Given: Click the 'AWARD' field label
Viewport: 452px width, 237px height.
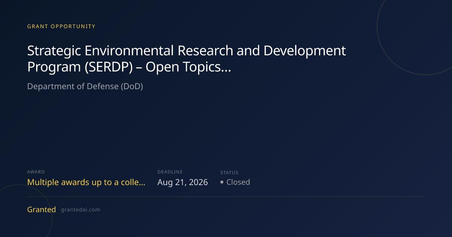Looking at the screenshot, I should [36, 172].
